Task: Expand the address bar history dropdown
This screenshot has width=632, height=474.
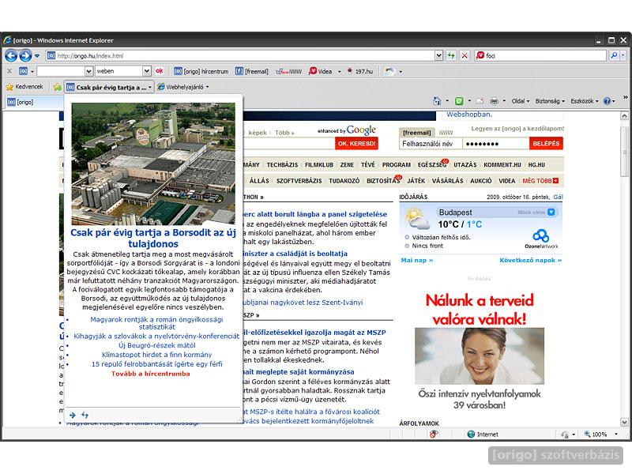Action: [439, 55]
